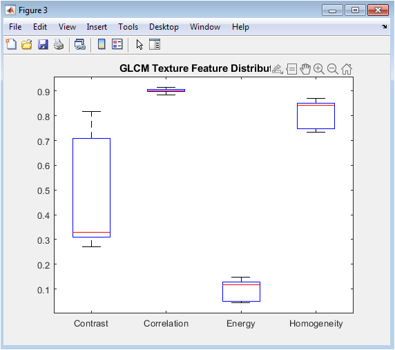Viewport: 395px width, 350px height.
Task: Toggle the Edit Plot arrow tool
Action: [x=139, y=45]
